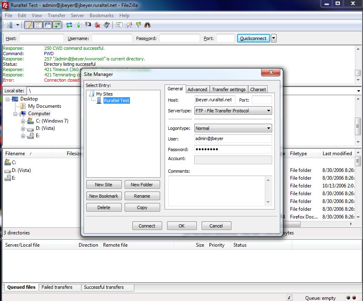363x301 pixels.
Task: Click the My Sites folder icon
Action: (x=92, y=94)
